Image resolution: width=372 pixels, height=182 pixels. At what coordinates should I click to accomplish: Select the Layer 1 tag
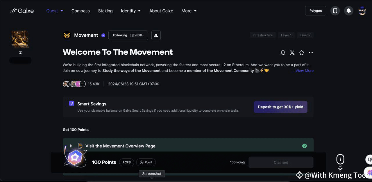286,35
